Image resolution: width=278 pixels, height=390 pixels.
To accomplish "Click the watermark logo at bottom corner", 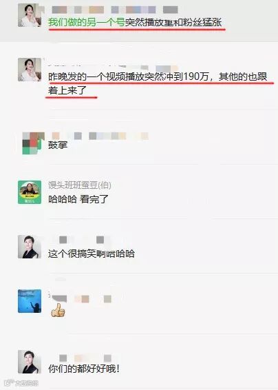I will point(21,383).
